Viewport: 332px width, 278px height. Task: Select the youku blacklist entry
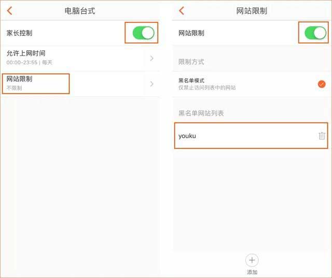click(251, 135)
